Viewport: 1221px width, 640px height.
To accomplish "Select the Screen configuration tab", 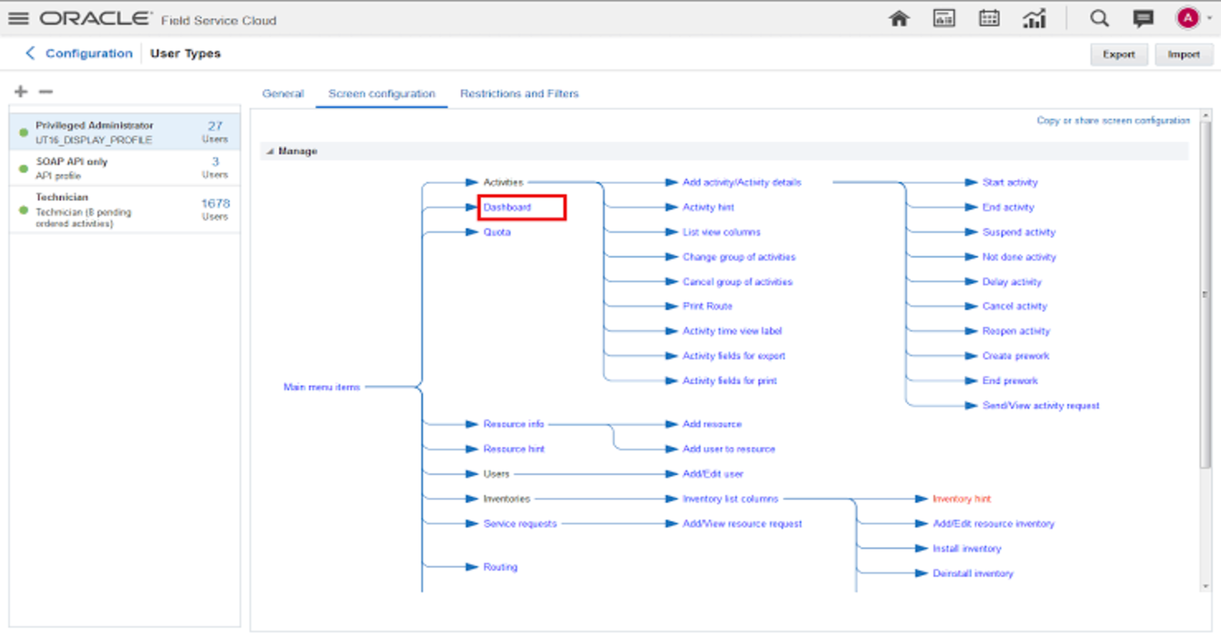I will click(381, 93).
